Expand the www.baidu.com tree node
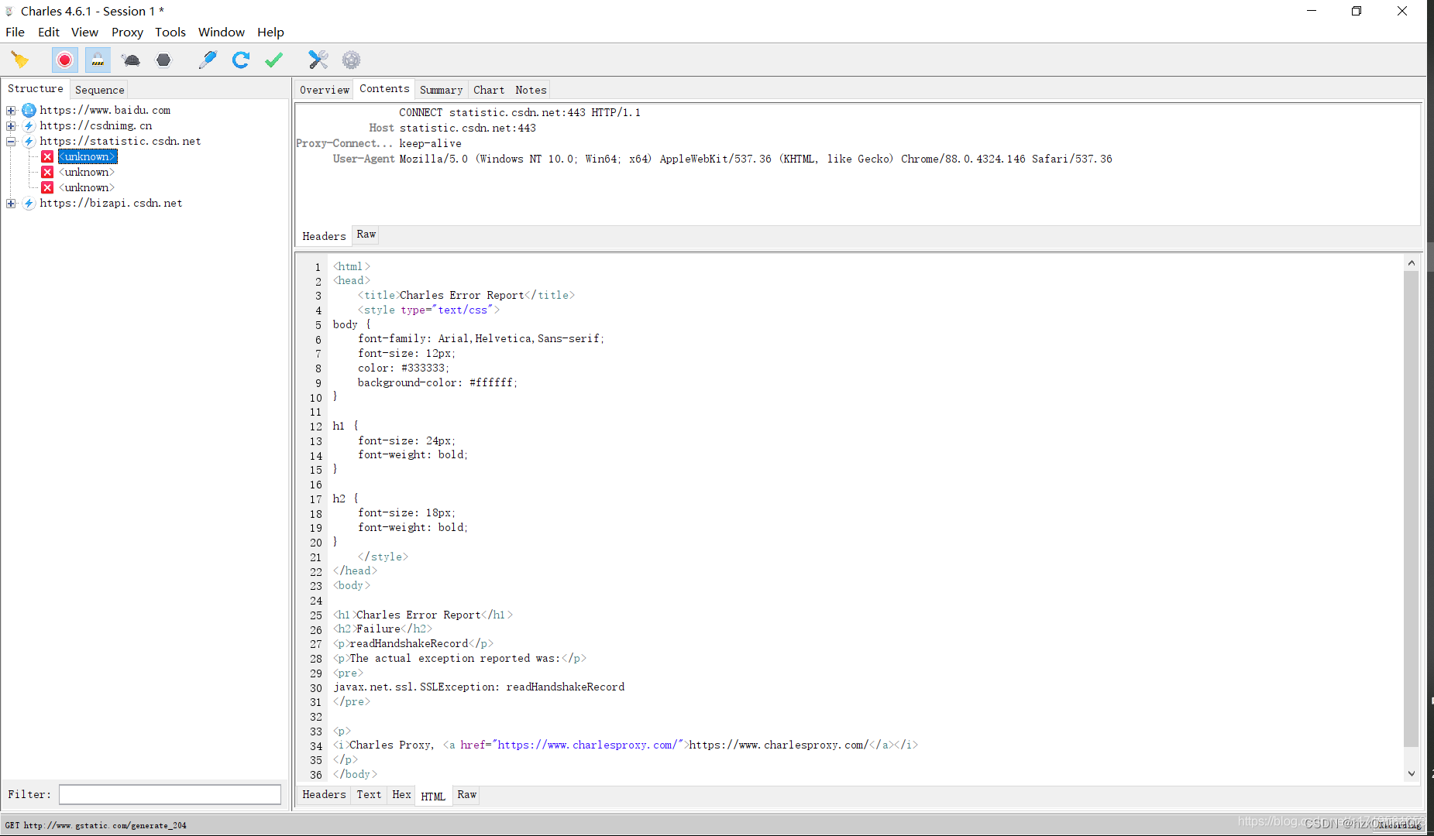 coord(11,110)
